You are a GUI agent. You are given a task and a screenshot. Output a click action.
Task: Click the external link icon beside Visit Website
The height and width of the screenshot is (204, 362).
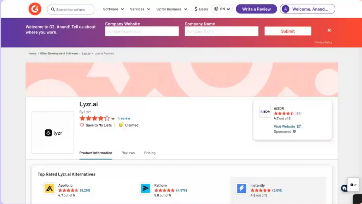pos(299,126)
